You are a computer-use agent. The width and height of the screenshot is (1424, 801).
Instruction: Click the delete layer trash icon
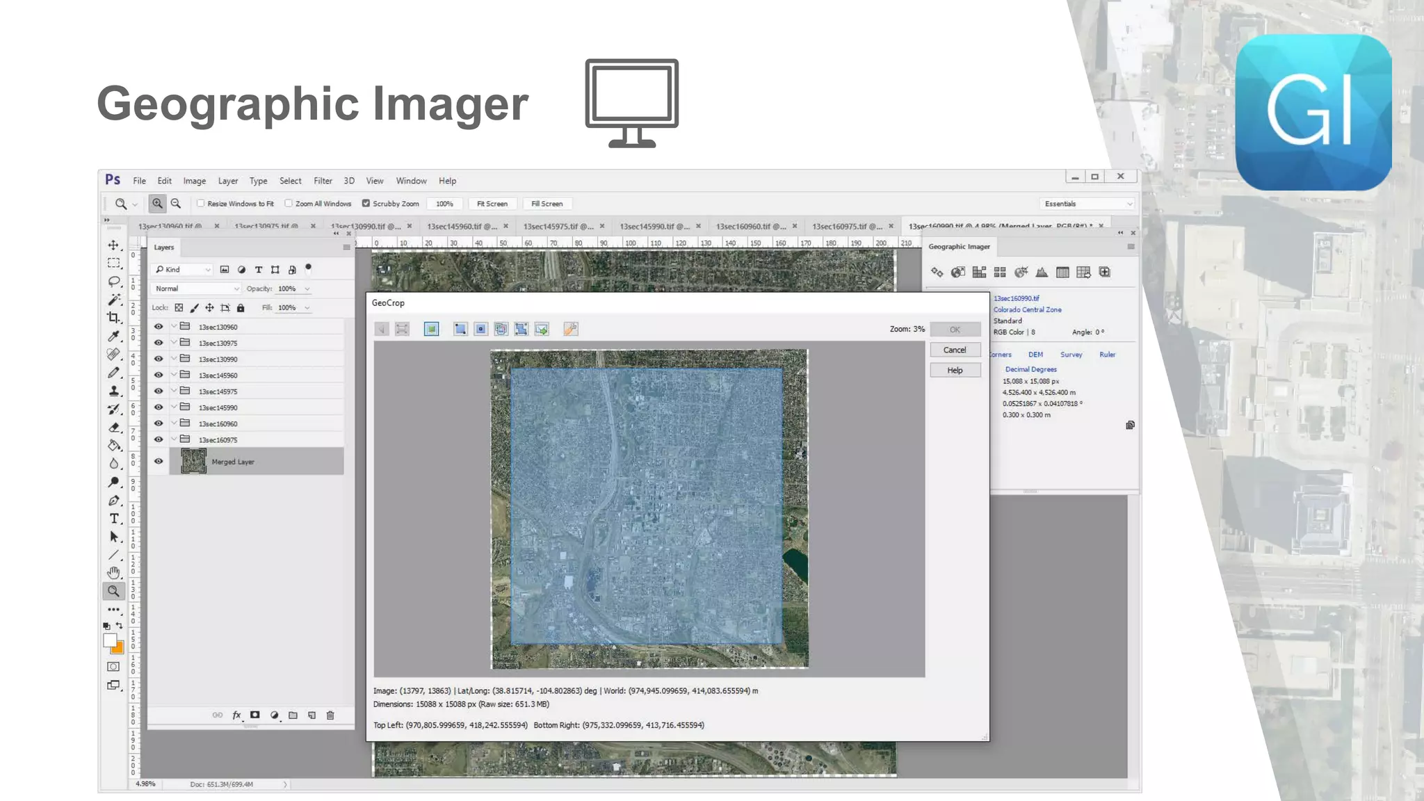click(330, 715)
